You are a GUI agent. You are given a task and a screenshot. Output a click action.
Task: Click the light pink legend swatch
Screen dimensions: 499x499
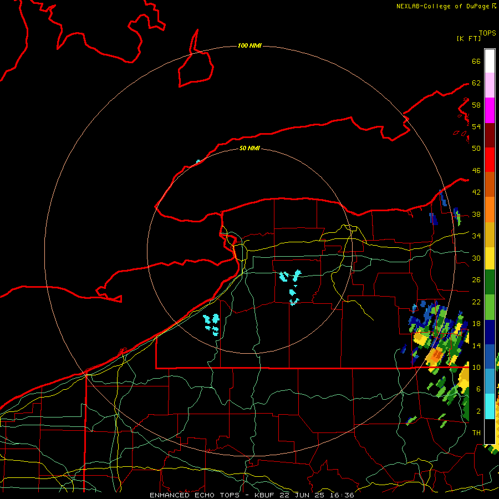point(490,85)
